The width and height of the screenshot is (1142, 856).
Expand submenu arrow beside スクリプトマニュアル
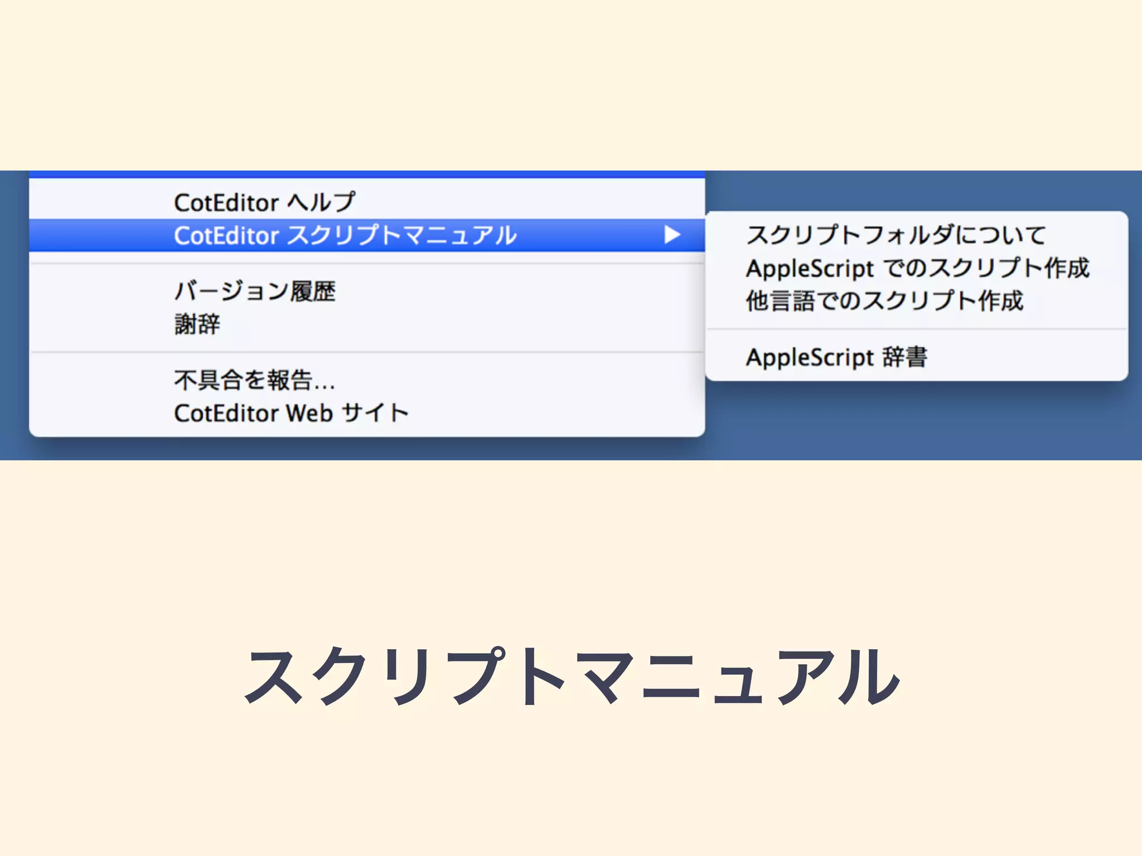672,235
